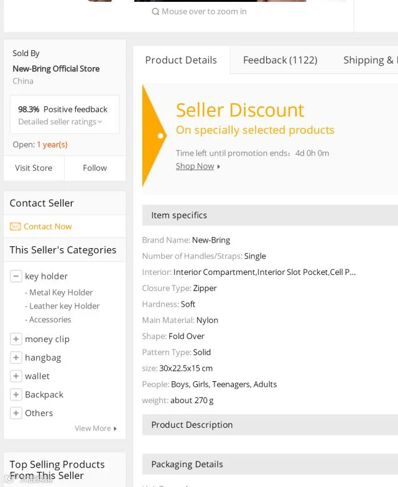Viewport: 398px width, 487px height.
Task: Open the Metal Key Holder subcategory
Action: [x=59, y=292]
